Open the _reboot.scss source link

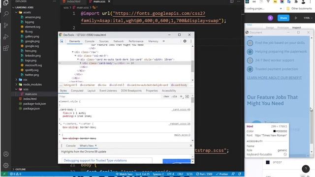coord(179,124)
